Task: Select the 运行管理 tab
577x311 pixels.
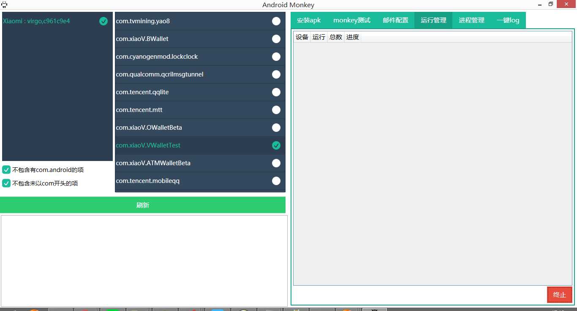Action: [x=433, y=20]
